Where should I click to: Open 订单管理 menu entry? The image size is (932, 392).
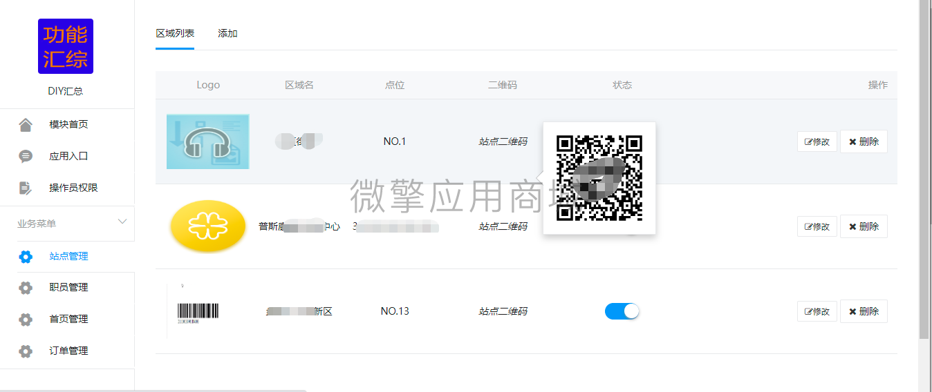pyautogui.click(x=67, y=351)
